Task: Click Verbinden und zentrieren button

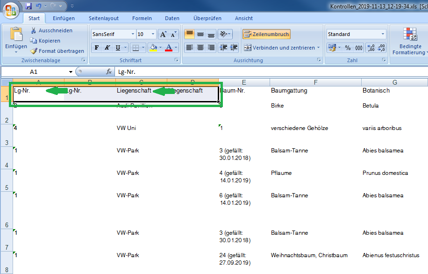Action: tap(281, 48)
